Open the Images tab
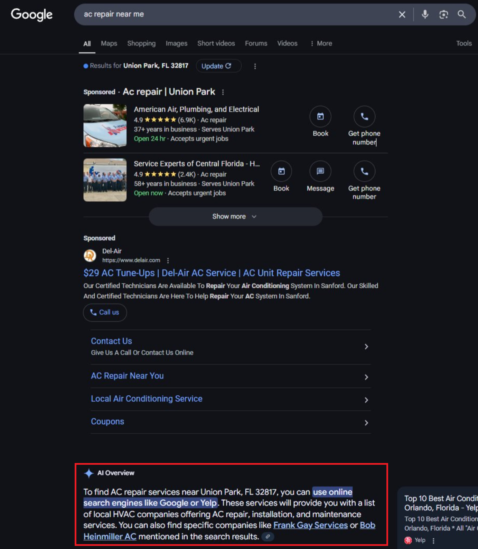The image size is (478, 549). (176, 44)
